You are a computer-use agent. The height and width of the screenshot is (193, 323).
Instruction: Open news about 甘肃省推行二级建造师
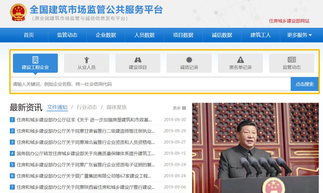[x=86, y=131]
